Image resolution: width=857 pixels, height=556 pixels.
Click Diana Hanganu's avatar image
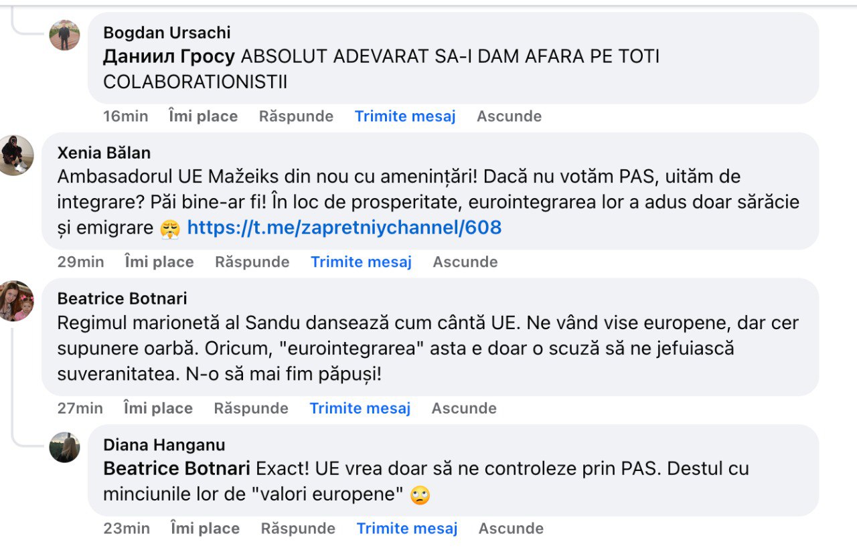[x=65, y=447]
